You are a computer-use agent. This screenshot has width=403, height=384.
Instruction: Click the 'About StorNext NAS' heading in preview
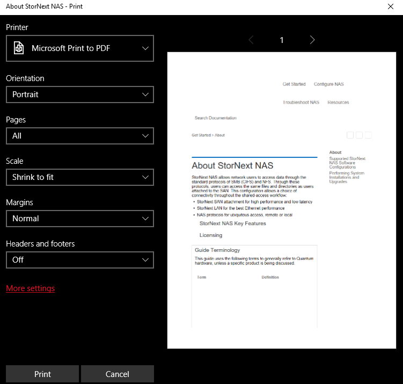click(x=232, y=165)
